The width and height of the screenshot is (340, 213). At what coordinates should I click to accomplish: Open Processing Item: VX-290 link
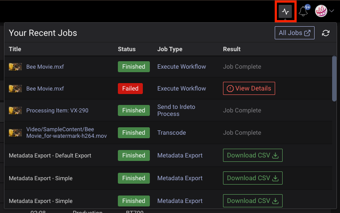57,111
